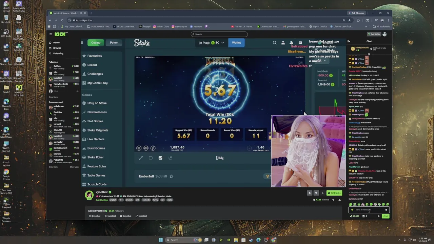434x244 pixels.
Task: Open Following in Kick sidebar
Action: 56,54
